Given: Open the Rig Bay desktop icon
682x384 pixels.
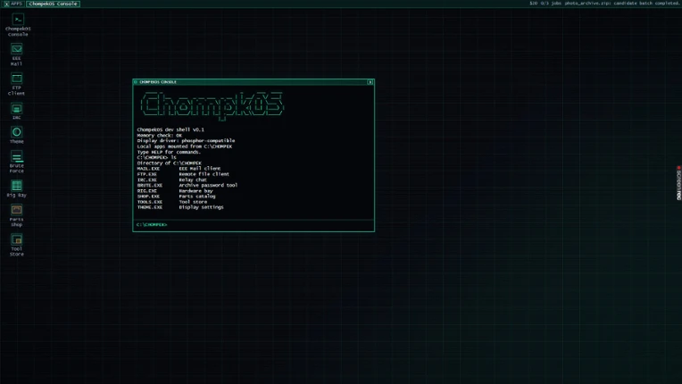Looking at the screenshot, I should (x=17, y=188).
